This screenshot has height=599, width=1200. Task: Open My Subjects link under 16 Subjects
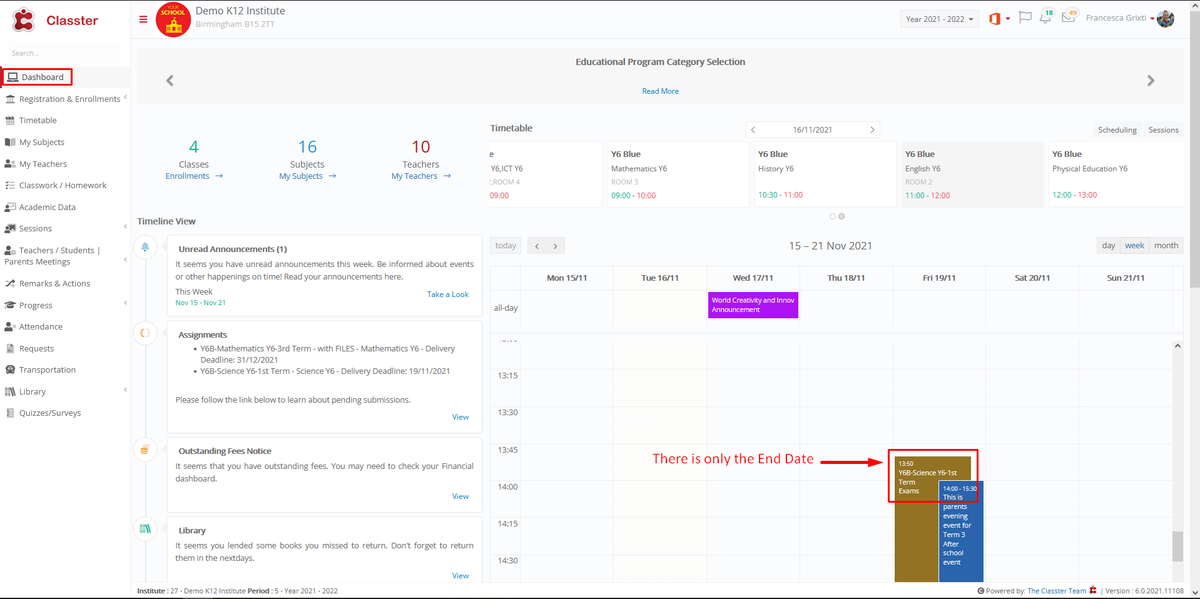307,176
